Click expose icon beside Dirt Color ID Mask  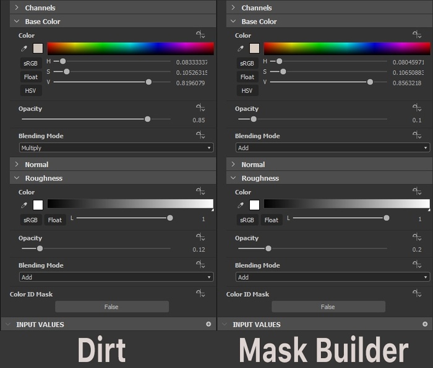pos(200,294)
